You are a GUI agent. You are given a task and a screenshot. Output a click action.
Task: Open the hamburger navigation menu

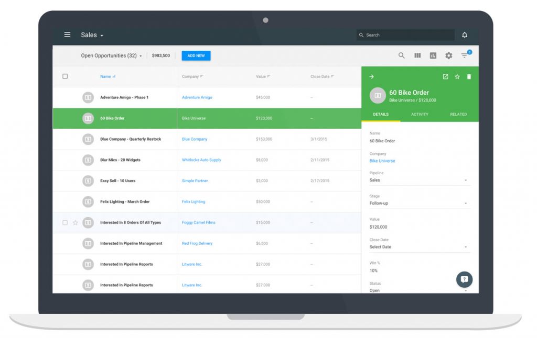[x=67, y=35]
